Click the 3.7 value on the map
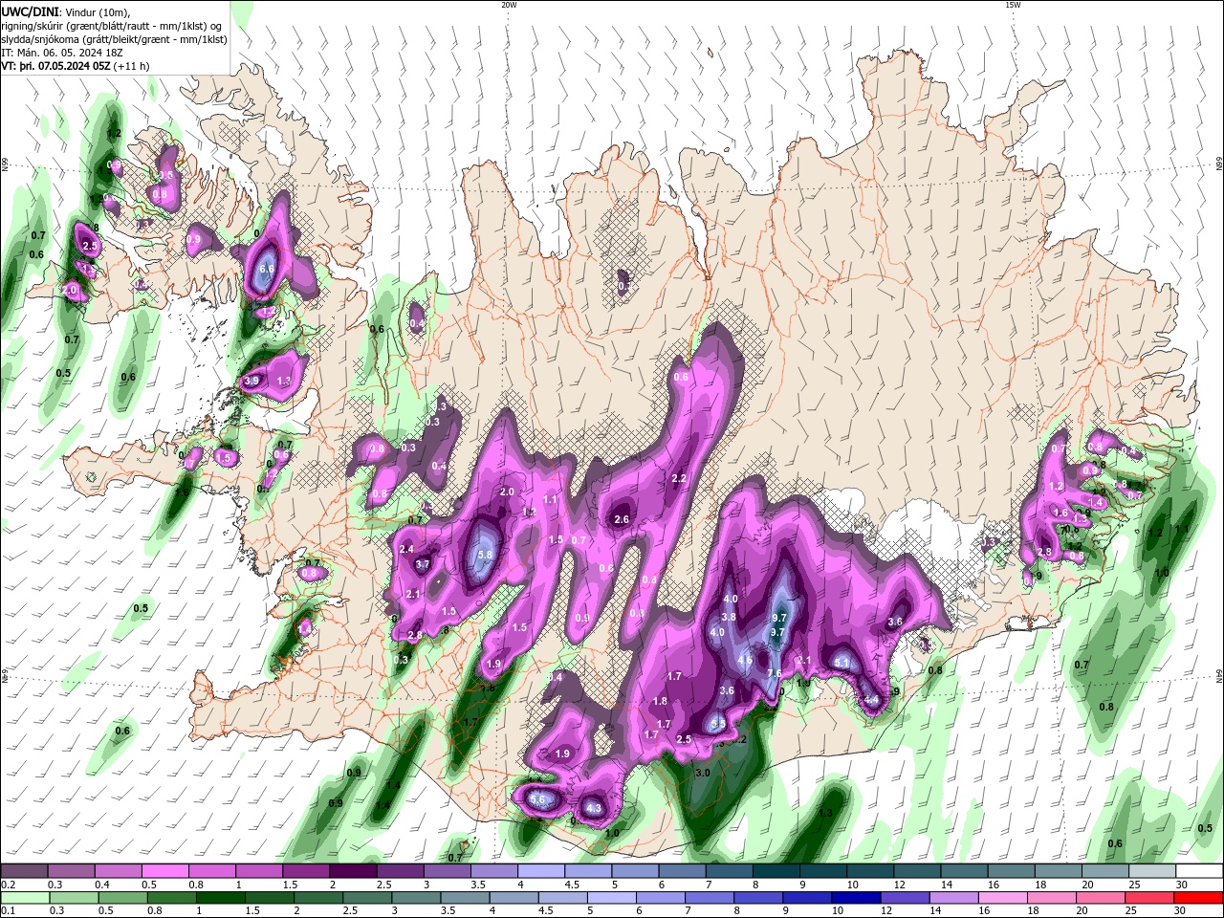 [423, 564]
